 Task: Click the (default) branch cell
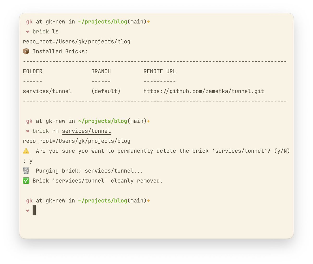coord(106,91)
